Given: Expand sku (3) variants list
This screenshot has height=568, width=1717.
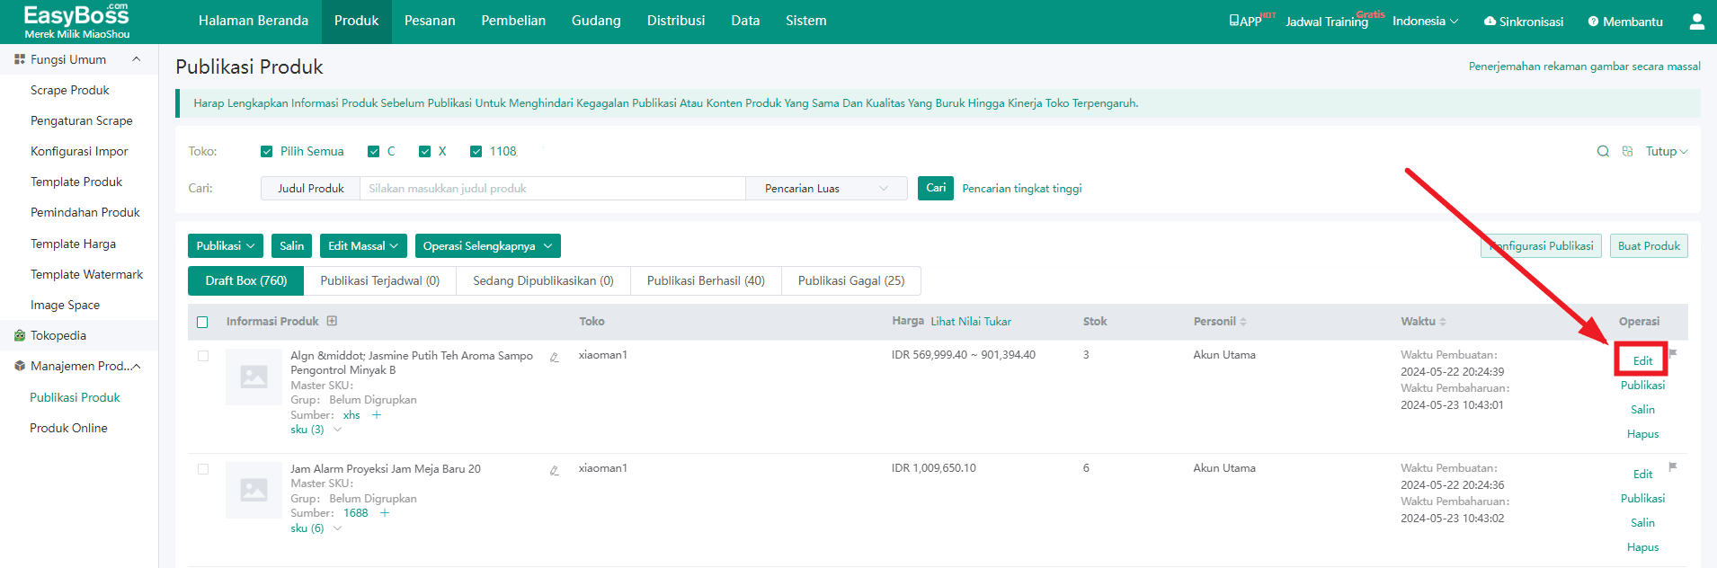Looking at the screenshot, I should 337,430.
